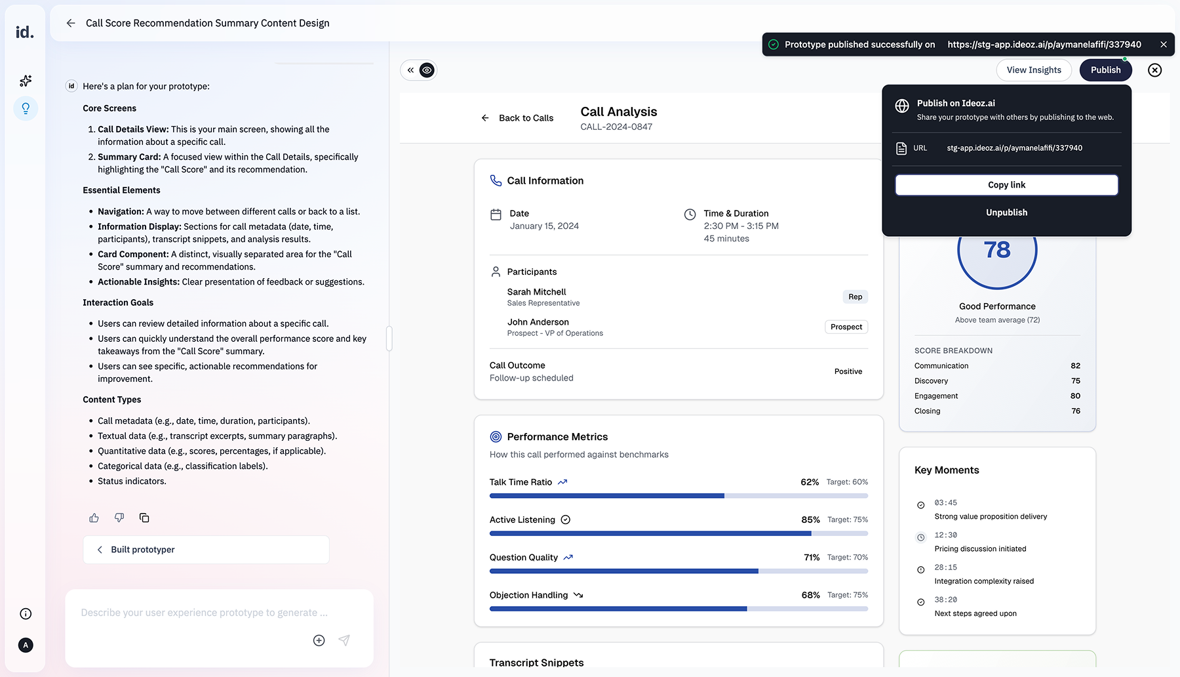Screen dimensions: 1180x677
Task: Open the user avatar A profile
Action: pos(26,646)
